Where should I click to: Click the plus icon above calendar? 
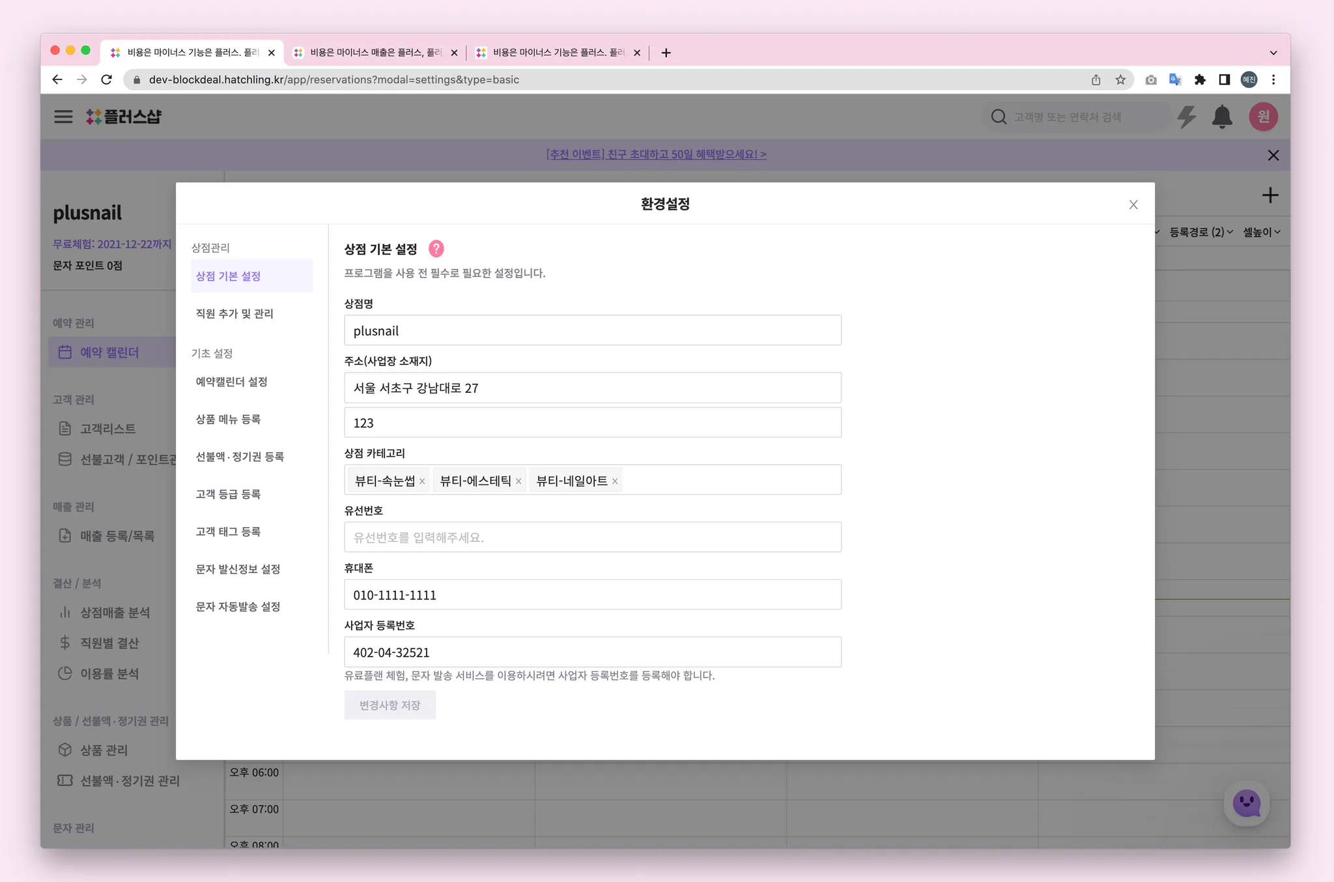point(1270,195)
